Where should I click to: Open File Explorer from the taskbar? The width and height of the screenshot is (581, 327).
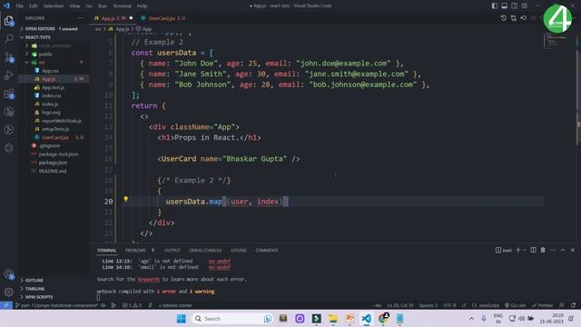pyautogui.click(x=333, y=319)
